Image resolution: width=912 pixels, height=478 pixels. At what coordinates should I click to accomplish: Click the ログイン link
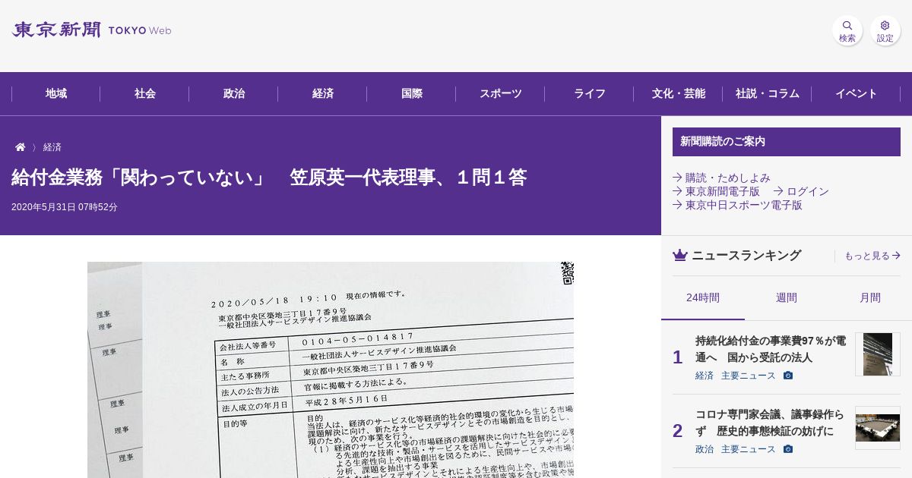coord(801,191)
